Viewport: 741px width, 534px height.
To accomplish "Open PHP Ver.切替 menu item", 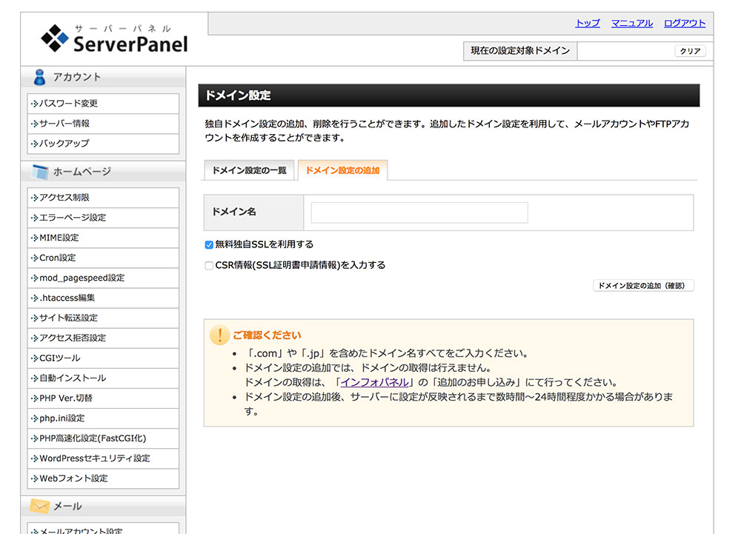I will pyautogui.click(x=103, y=398).
